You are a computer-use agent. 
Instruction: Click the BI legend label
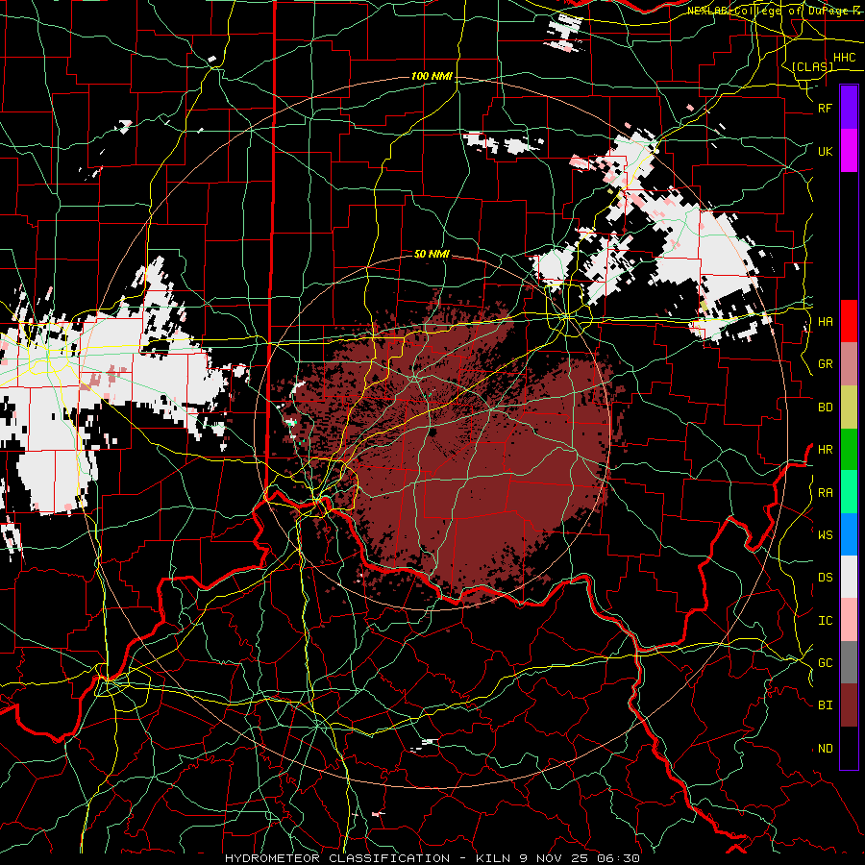pyautogui.click(x=825, y=705)
